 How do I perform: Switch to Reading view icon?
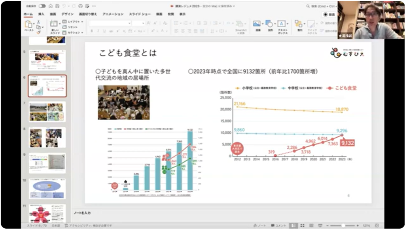(x=311, y=226)
